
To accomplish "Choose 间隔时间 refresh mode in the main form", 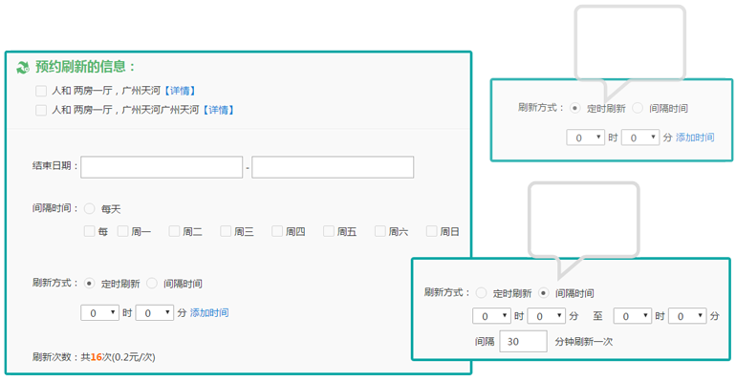I will (152, 284).
